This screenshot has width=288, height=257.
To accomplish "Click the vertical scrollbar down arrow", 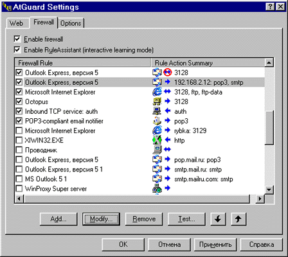I will (x=269, y=190).
